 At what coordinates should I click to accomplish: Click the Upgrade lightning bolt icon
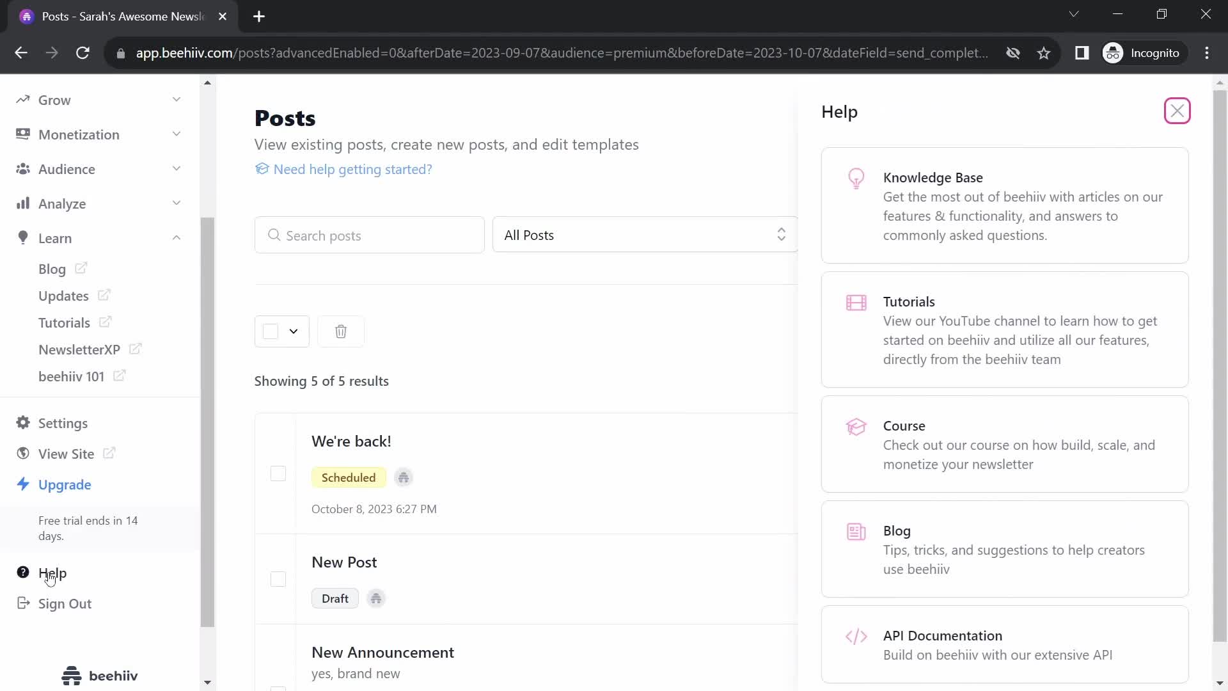coord(23,484)
